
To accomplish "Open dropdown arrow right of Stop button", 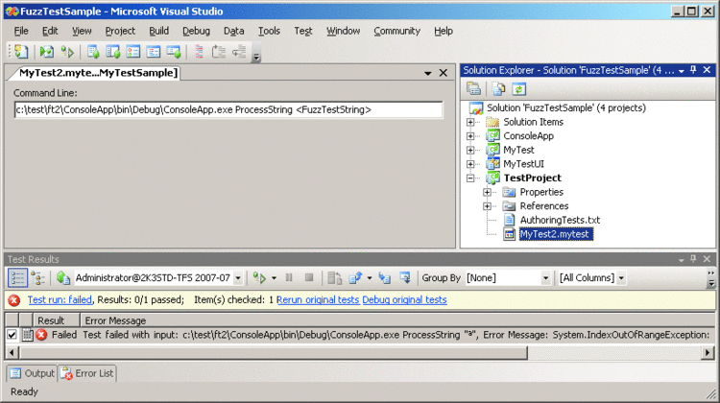I will coord(370,278).
